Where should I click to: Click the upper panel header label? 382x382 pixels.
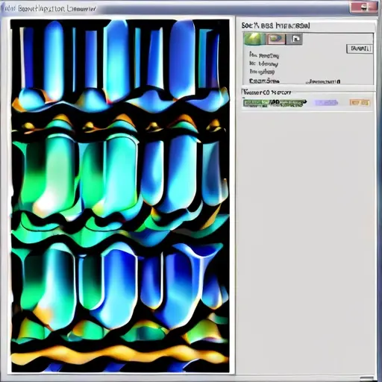click(x=275, y=25)
